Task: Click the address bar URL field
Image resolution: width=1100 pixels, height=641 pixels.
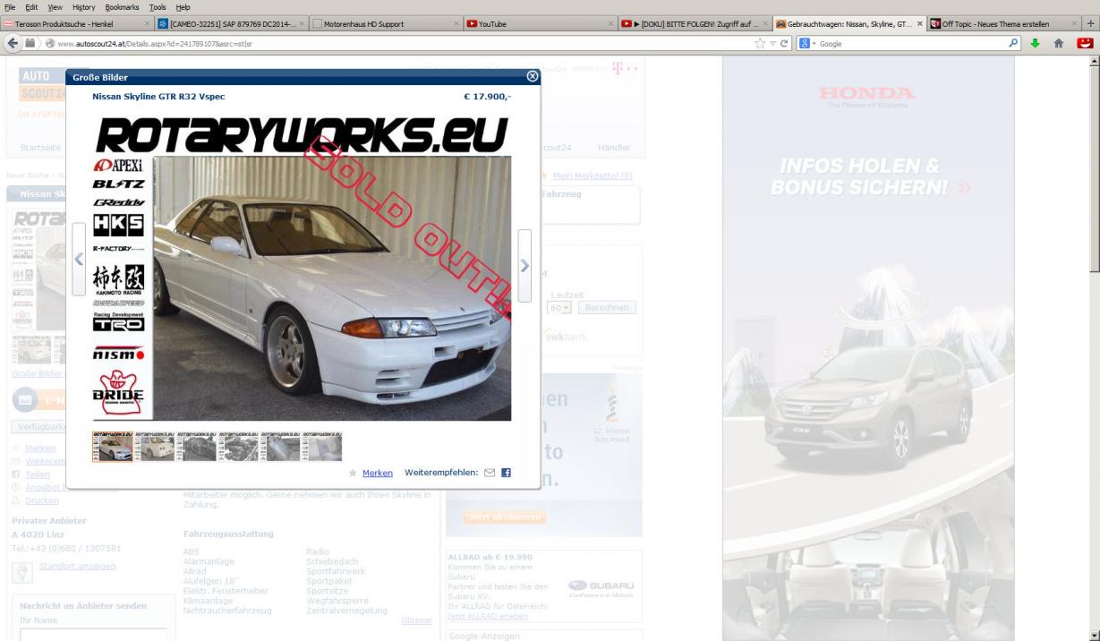Action: click(403, 43)
